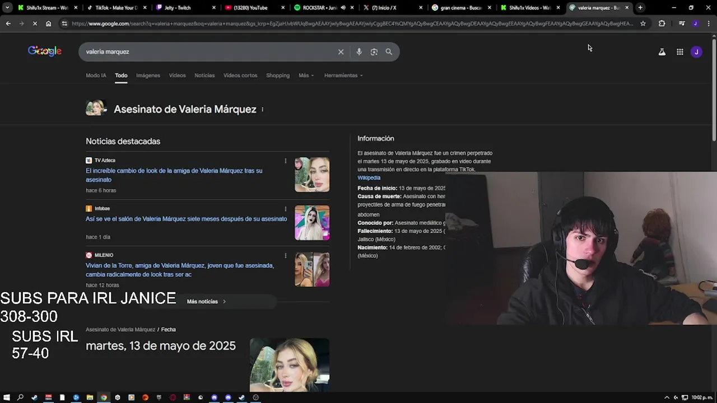
Task: Expand the Más dropdown in search filters
Action: coord(306,76)
